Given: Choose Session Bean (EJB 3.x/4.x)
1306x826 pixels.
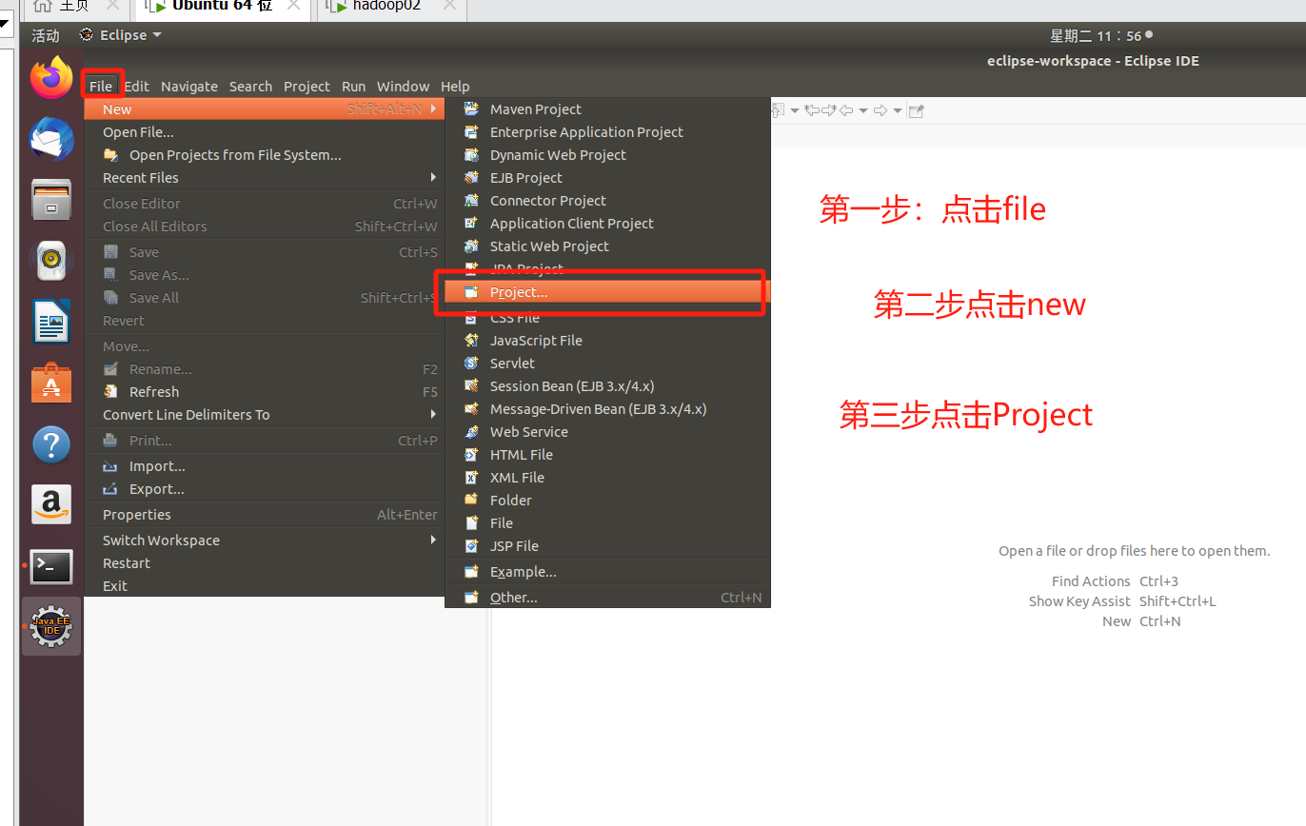Looking at the screenshot, I should coord(607,386).
